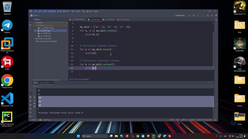
Task: Click the UTF-8 encoding in status bar
Action: point(184,120)
